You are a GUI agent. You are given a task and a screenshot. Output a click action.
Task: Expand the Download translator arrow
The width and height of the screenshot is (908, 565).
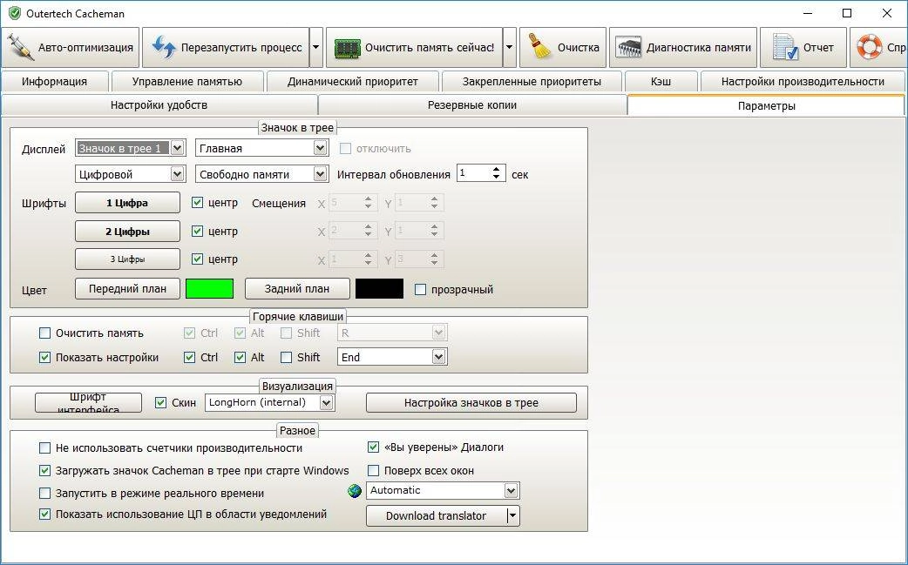512,516
